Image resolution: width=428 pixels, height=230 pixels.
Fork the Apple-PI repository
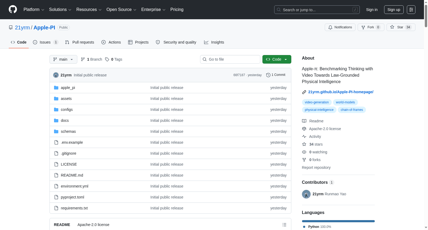(x=371, y=27)
